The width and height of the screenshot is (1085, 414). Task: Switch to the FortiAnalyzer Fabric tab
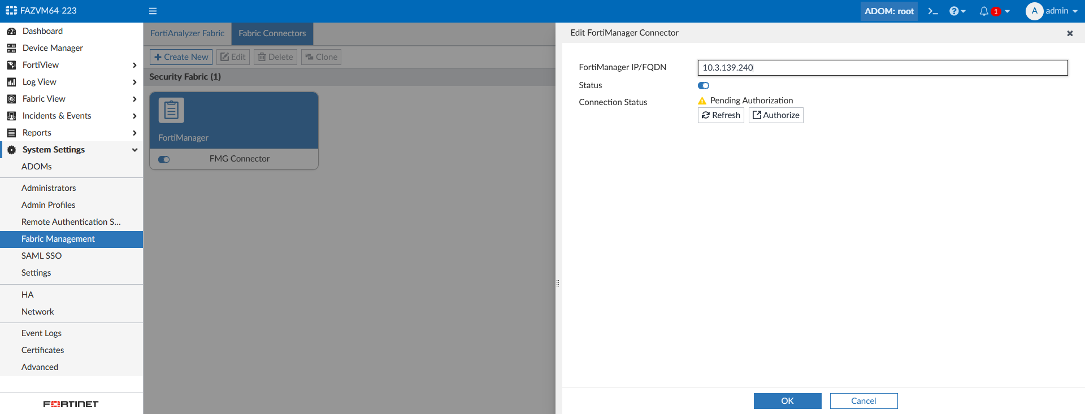coord(187,33)
